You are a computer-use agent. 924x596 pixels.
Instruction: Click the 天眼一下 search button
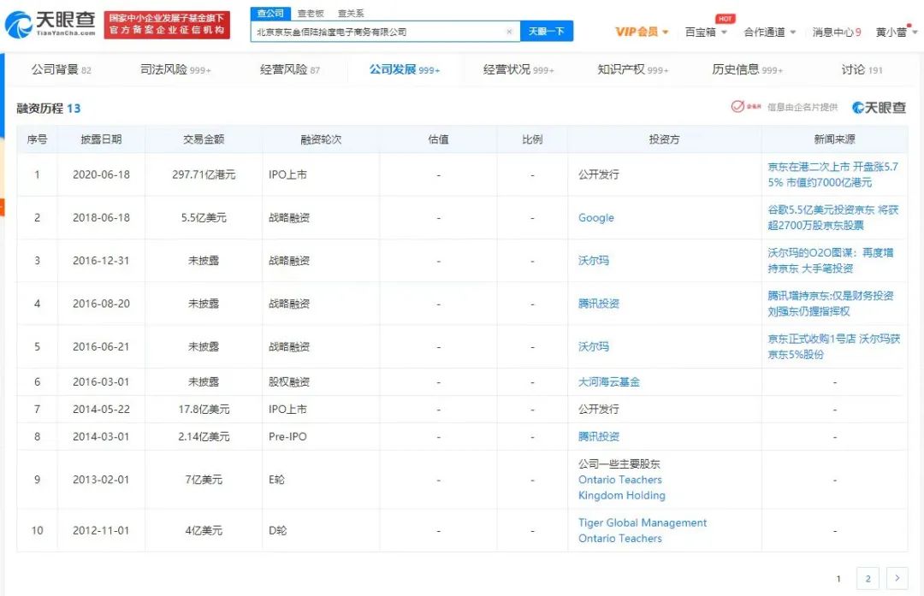tap(546, 32)
